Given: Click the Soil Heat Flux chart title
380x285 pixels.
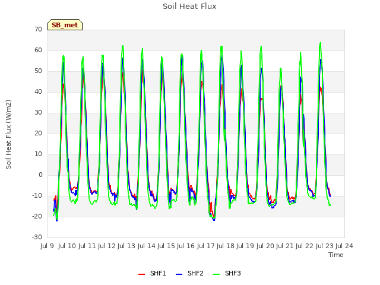Looking at the screenshot, I should click(189, 7).
